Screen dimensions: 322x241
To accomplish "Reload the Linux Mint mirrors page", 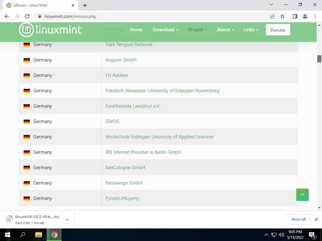I will point(27,16).
